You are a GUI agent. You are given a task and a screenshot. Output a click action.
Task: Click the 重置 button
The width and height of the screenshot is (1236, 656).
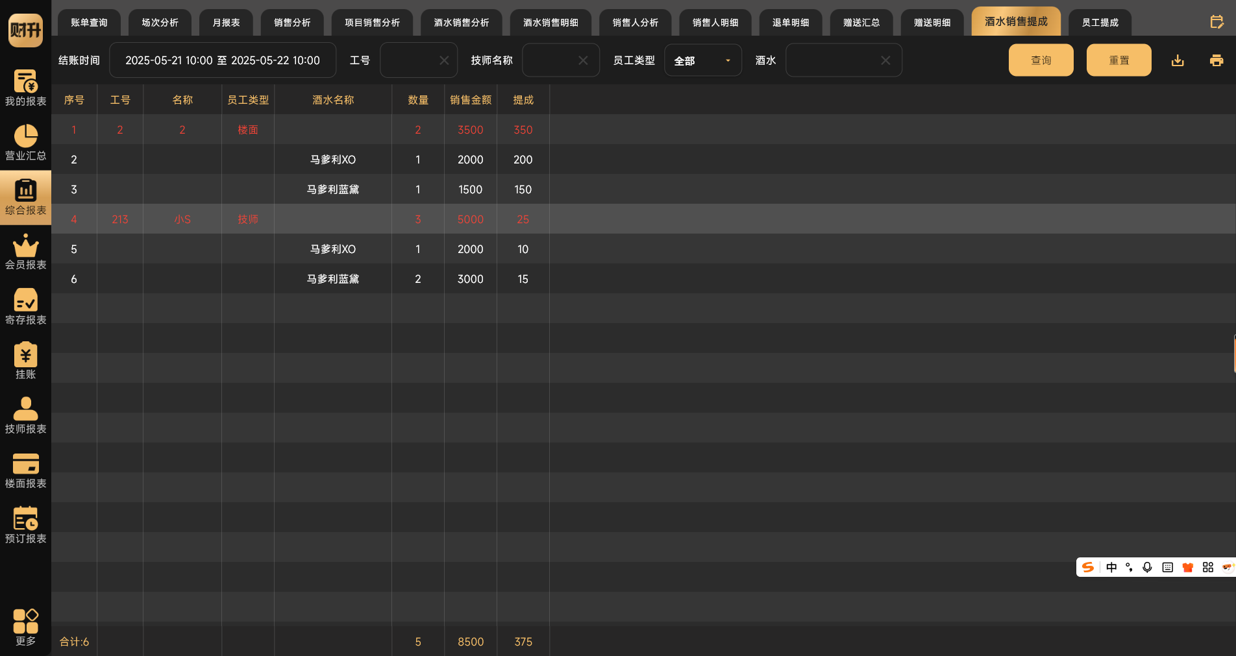point(1119,60)
